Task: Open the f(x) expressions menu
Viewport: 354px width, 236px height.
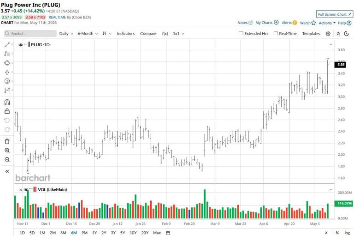Action: click(x=165, y=34)
